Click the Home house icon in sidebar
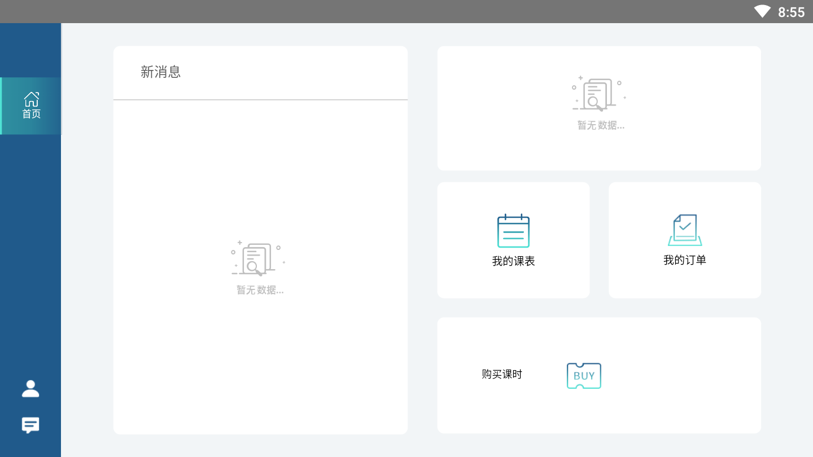This screenshot has height=457, width=813. (31, 99)
